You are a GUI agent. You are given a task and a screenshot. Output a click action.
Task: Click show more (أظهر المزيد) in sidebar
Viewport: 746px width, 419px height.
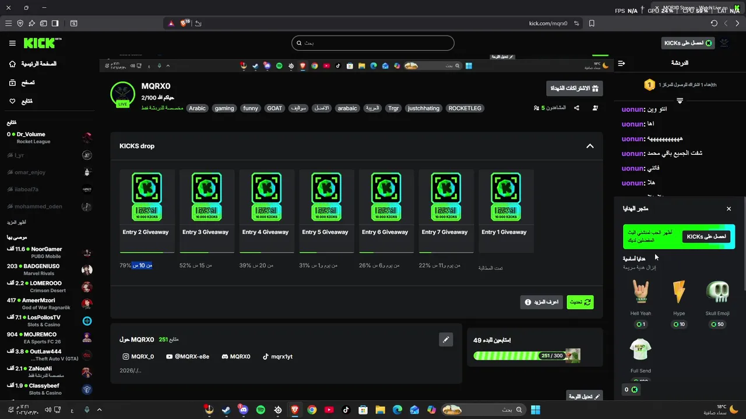click(16, 222)
